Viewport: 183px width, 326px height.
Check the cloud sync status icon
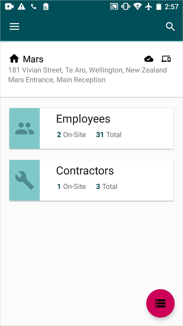pos(149,59)
